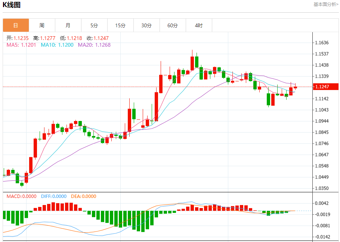
Task: Click the 1.0548 price axis label
Action: click(x=322, y=166)
